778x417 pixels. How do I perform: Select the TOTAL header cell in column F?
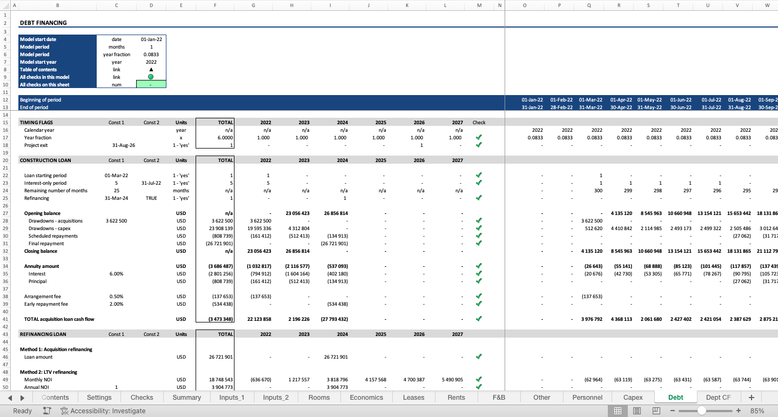coord(215,122)
